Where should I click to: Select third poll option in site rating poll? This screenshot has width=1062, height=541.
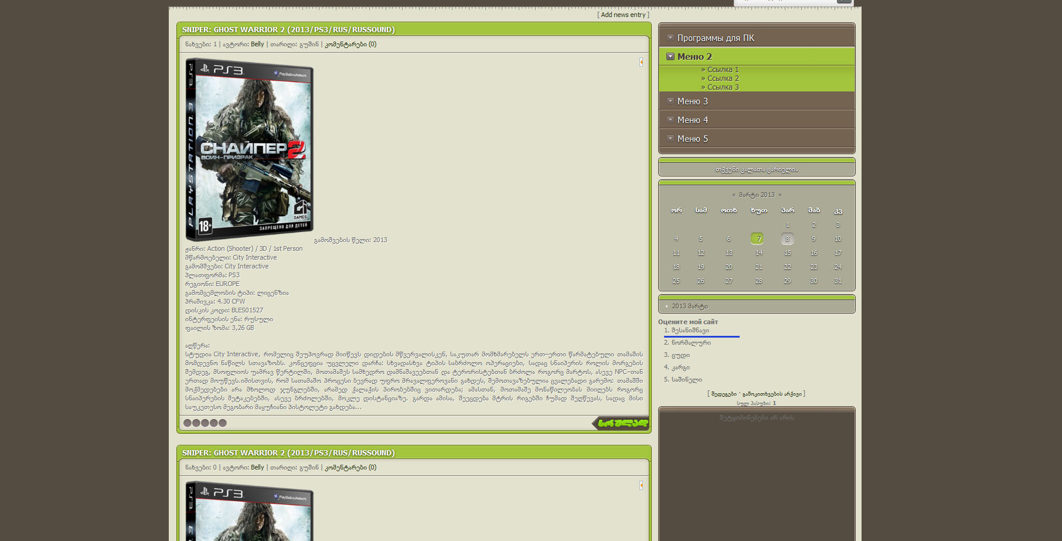680,355
